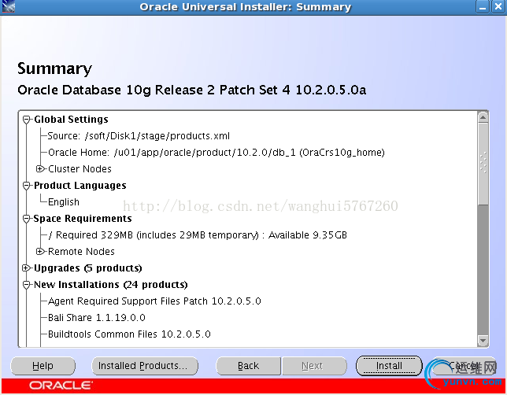507x395 pixels.
Task: Expand the Cluster Nodes node
Action: tap(40, 168)
